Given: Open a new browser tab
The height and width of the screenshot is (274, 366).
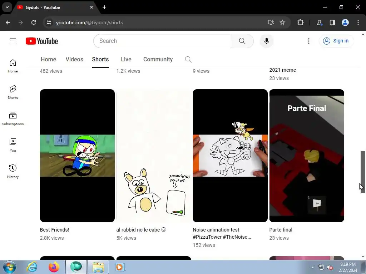Looking at the screenshot, I should pyautogui.click(x=104, y=7).
